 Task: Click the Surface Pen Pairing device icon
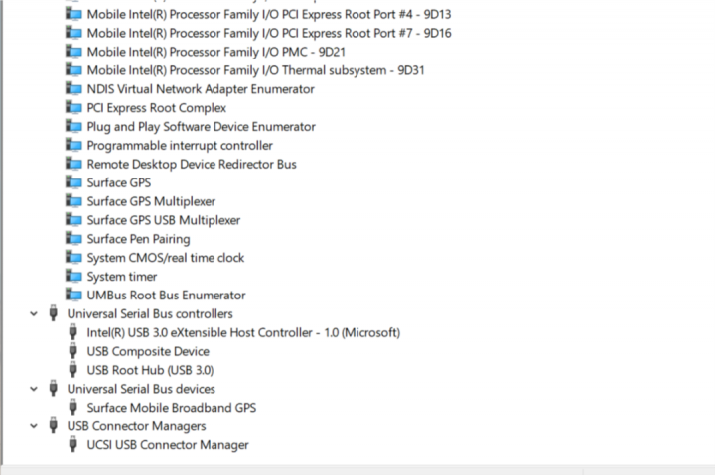click(x=73, y=239)
